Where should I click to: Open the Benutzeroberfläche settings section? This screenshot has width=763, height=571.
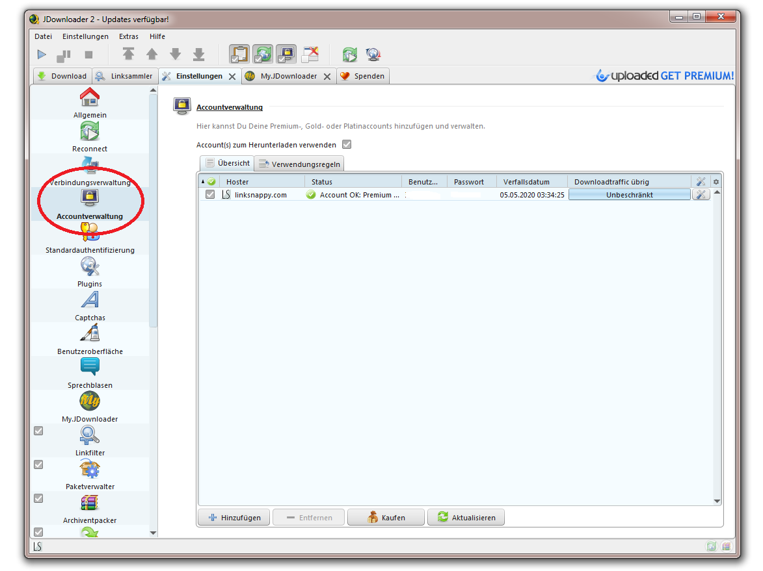(x=90, y=339)
